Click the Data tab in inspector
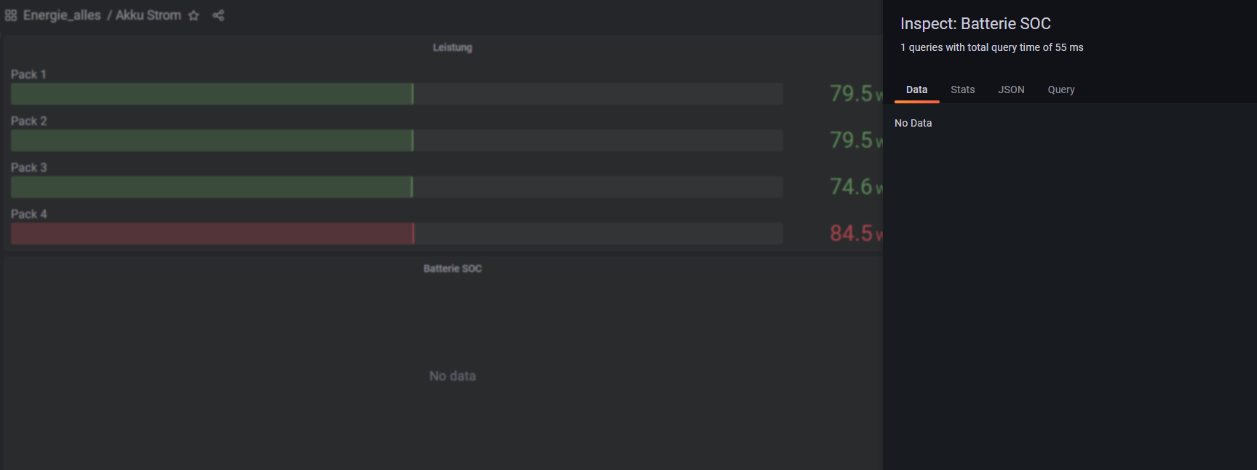The width and height of the screenshot is (1257, 470). click(916, 89)
